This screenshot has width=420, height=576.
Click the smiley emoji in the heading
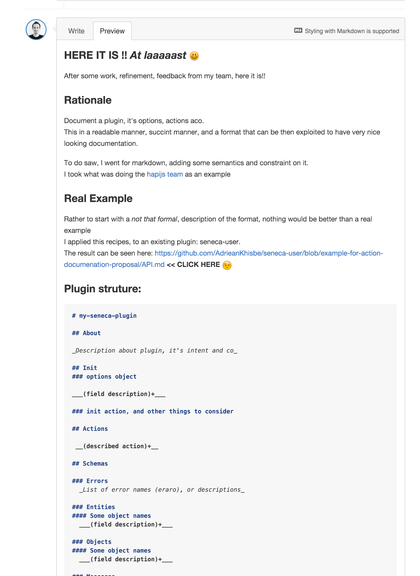tap(194, 56)
